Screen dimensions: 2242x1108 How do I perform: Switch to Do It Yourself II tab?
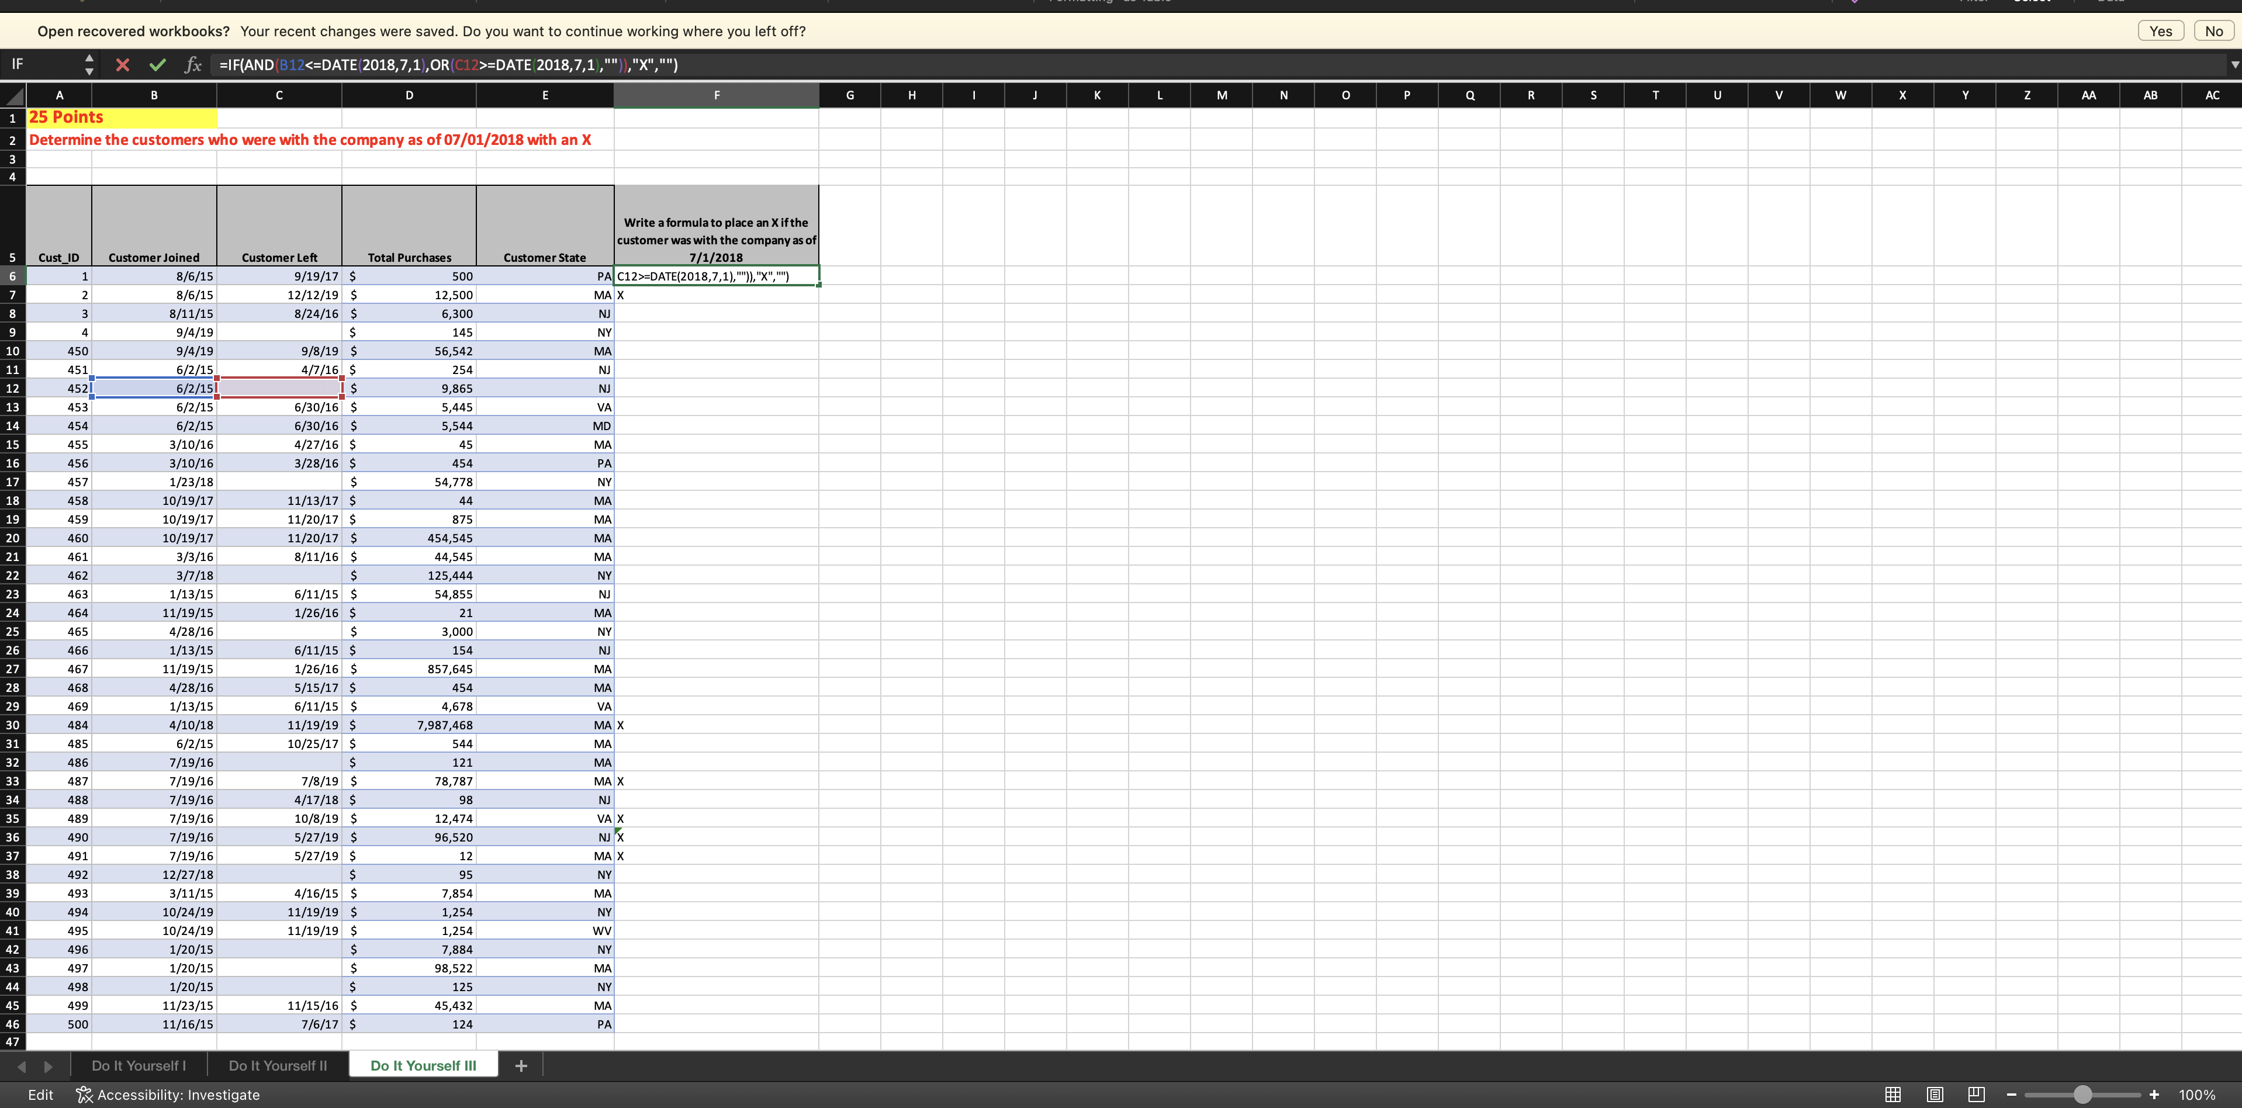[278, 1065]
